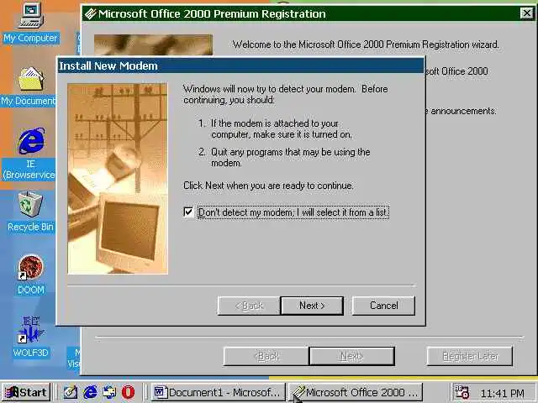Screen dimensions: 538x403
Task: Close the Office 2000 Premium Registration window
Action: 526,13
